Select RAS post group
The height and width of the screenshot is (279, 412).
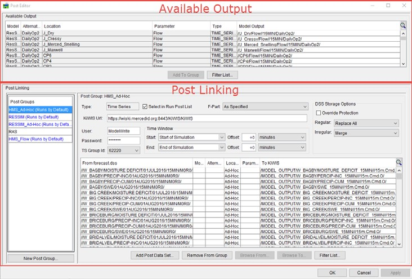point(40,131)
